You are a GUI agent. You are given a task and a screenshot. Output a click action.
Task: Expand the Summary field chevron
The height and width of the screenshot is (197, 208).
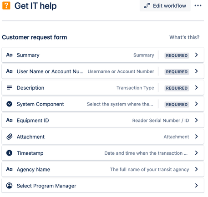(197, 55)
